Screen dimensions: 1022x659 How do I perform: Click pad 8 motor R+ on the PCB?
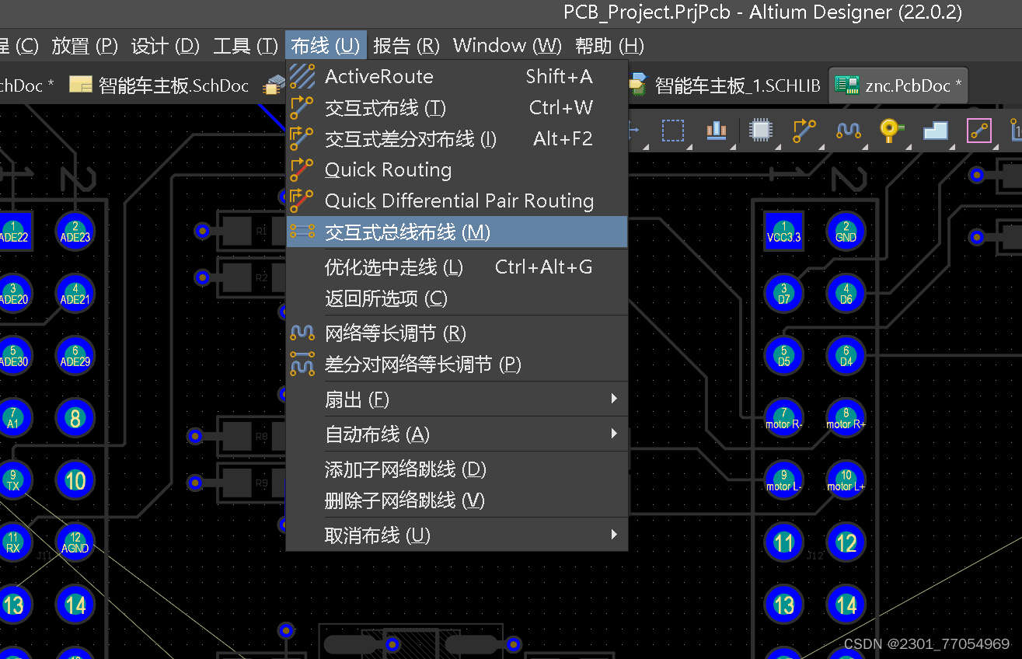(x=846, y=418)
